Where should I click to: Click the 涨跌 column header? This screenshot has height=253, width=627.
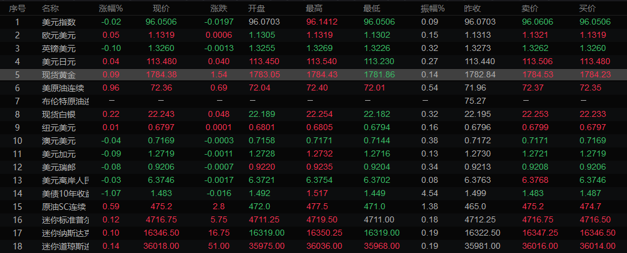(x=219, y=8)
